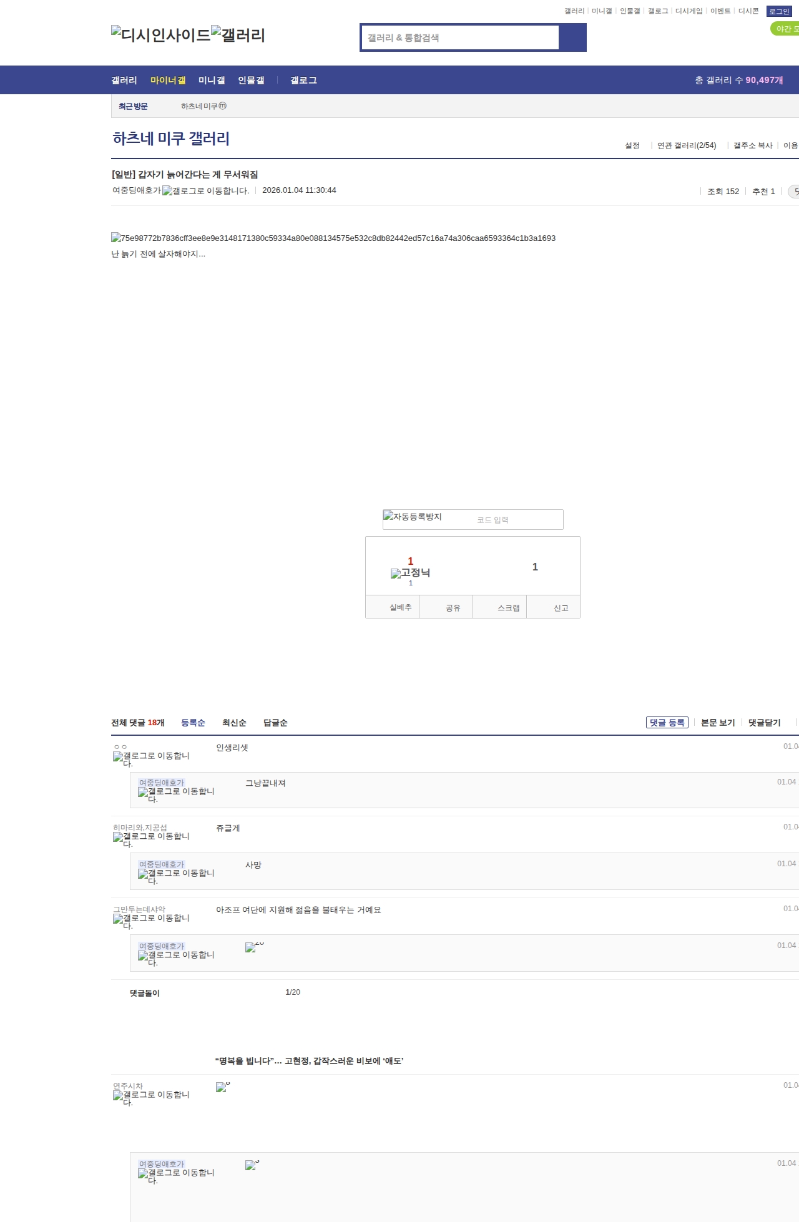Click the 댓글 등록 button
Viewport: 799px width, 1222px height.
coord(667,723)
